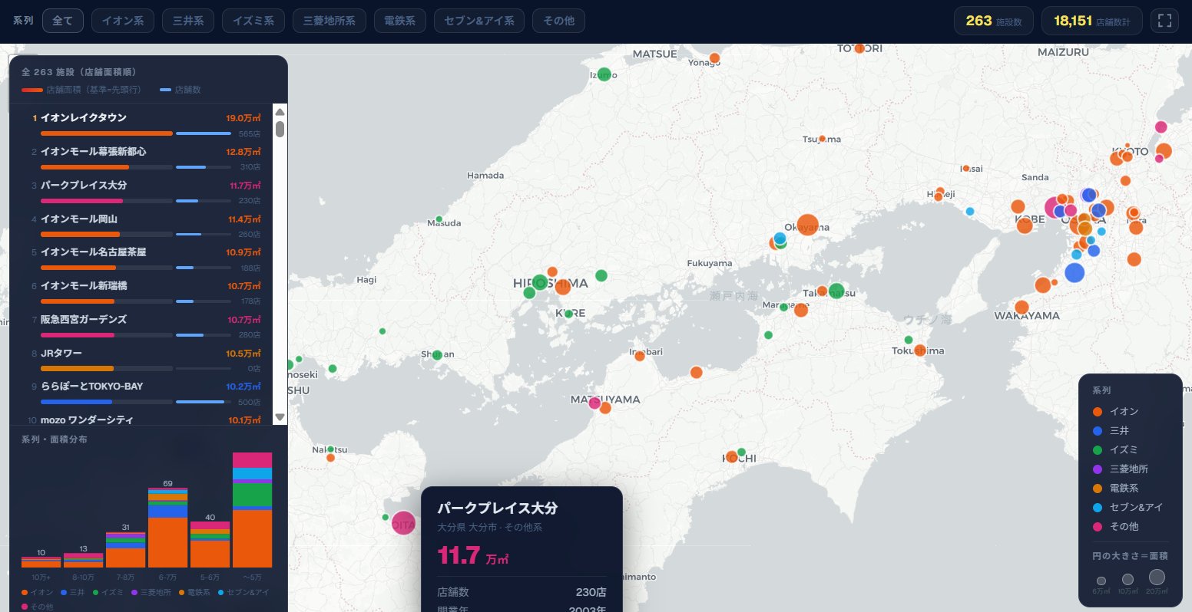
Task: Click the orange marker at Tottori
Action: click(859, 48)
